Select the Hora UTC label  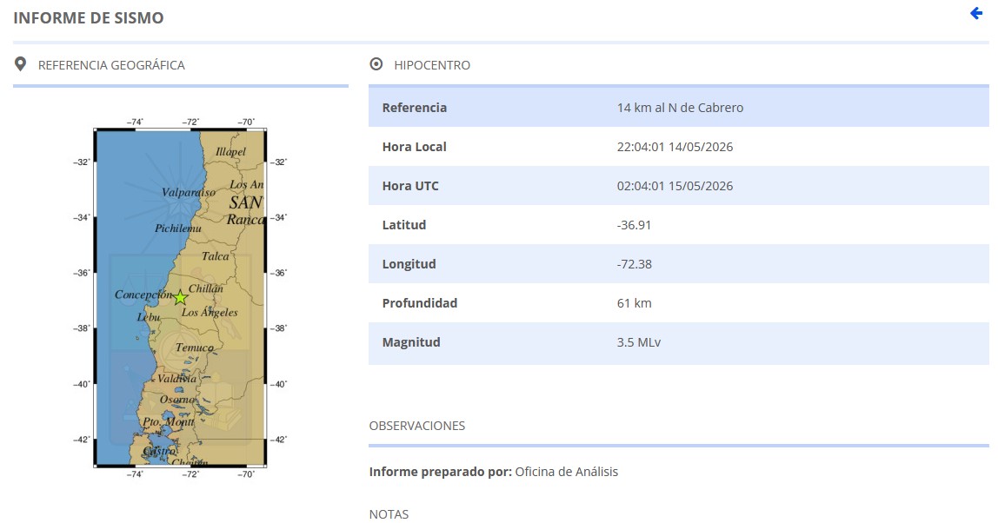[410, 186]
